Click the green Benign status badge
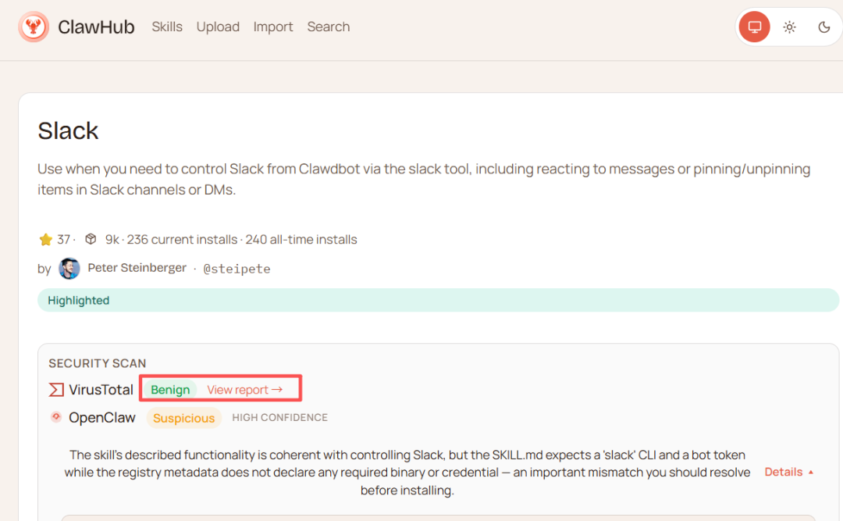 [x=170, y=390]
